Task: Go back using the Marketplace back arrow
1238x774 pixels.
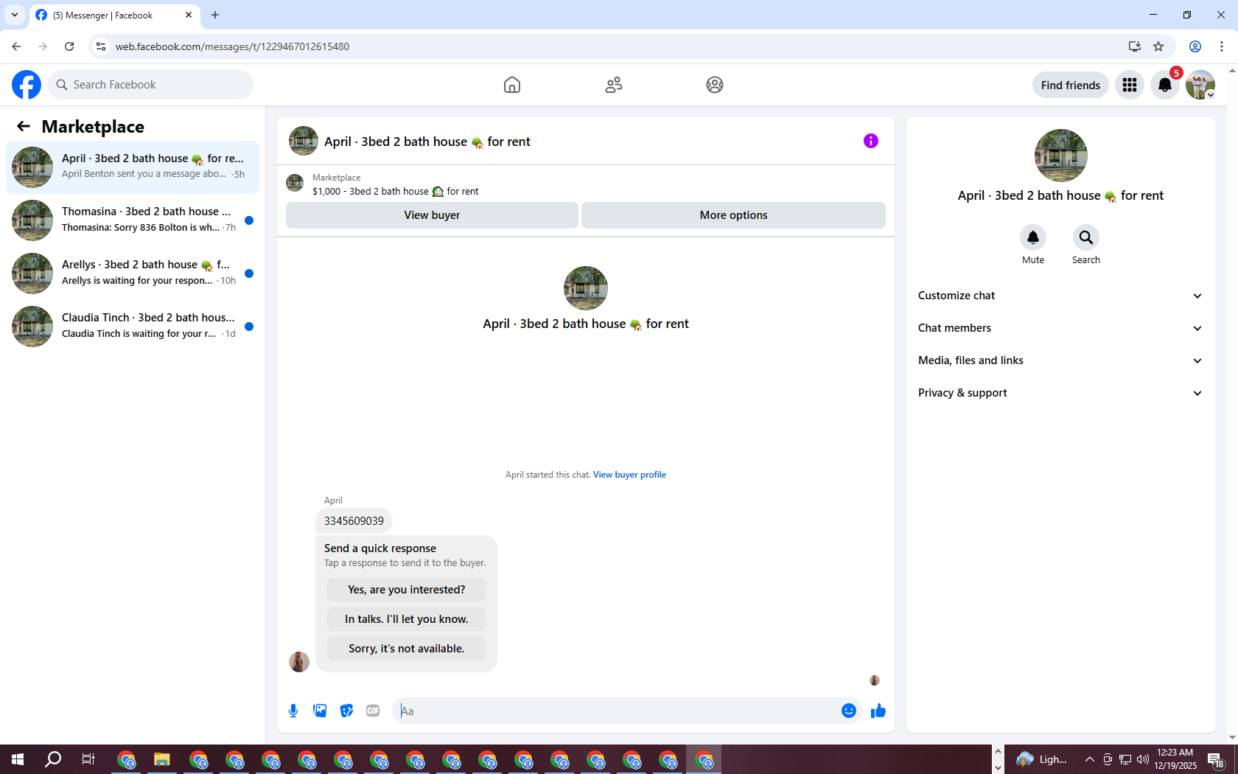Action: [x=24, y=126]
